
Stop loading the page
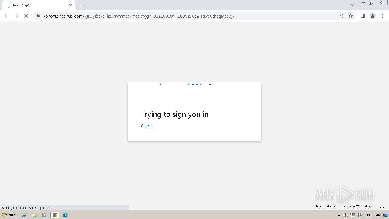26,16
